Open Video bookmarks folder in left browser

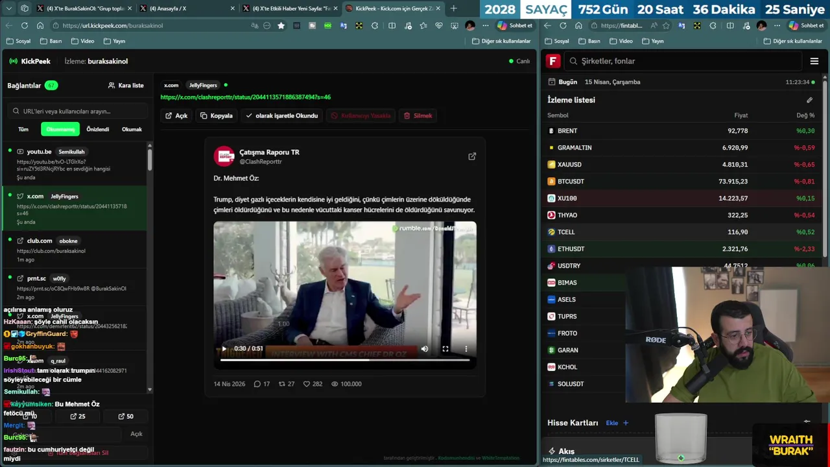pos(83,41)
